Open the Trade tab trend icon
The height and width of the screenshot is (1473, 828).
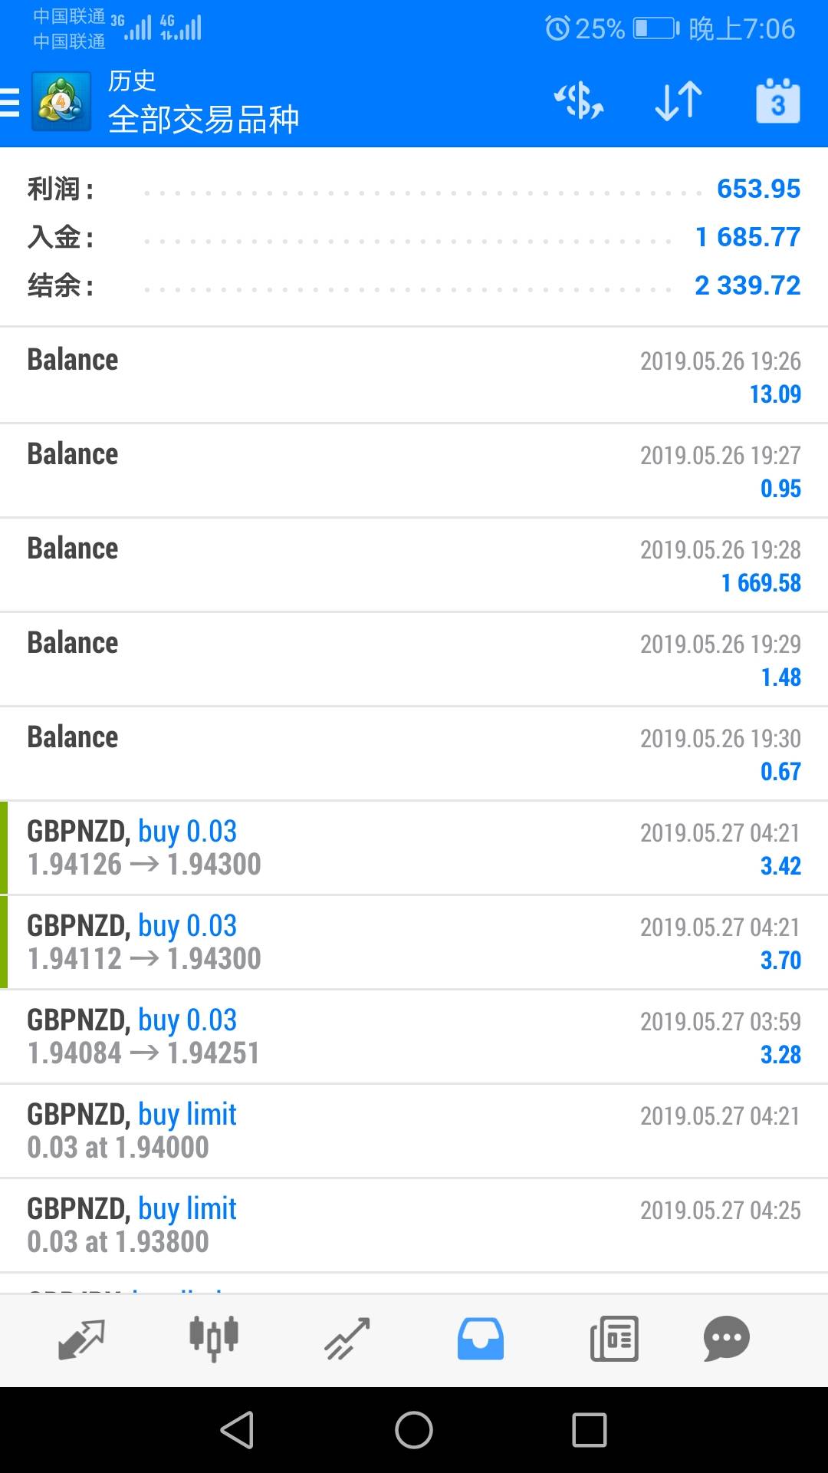click(x=347, y=1340)
